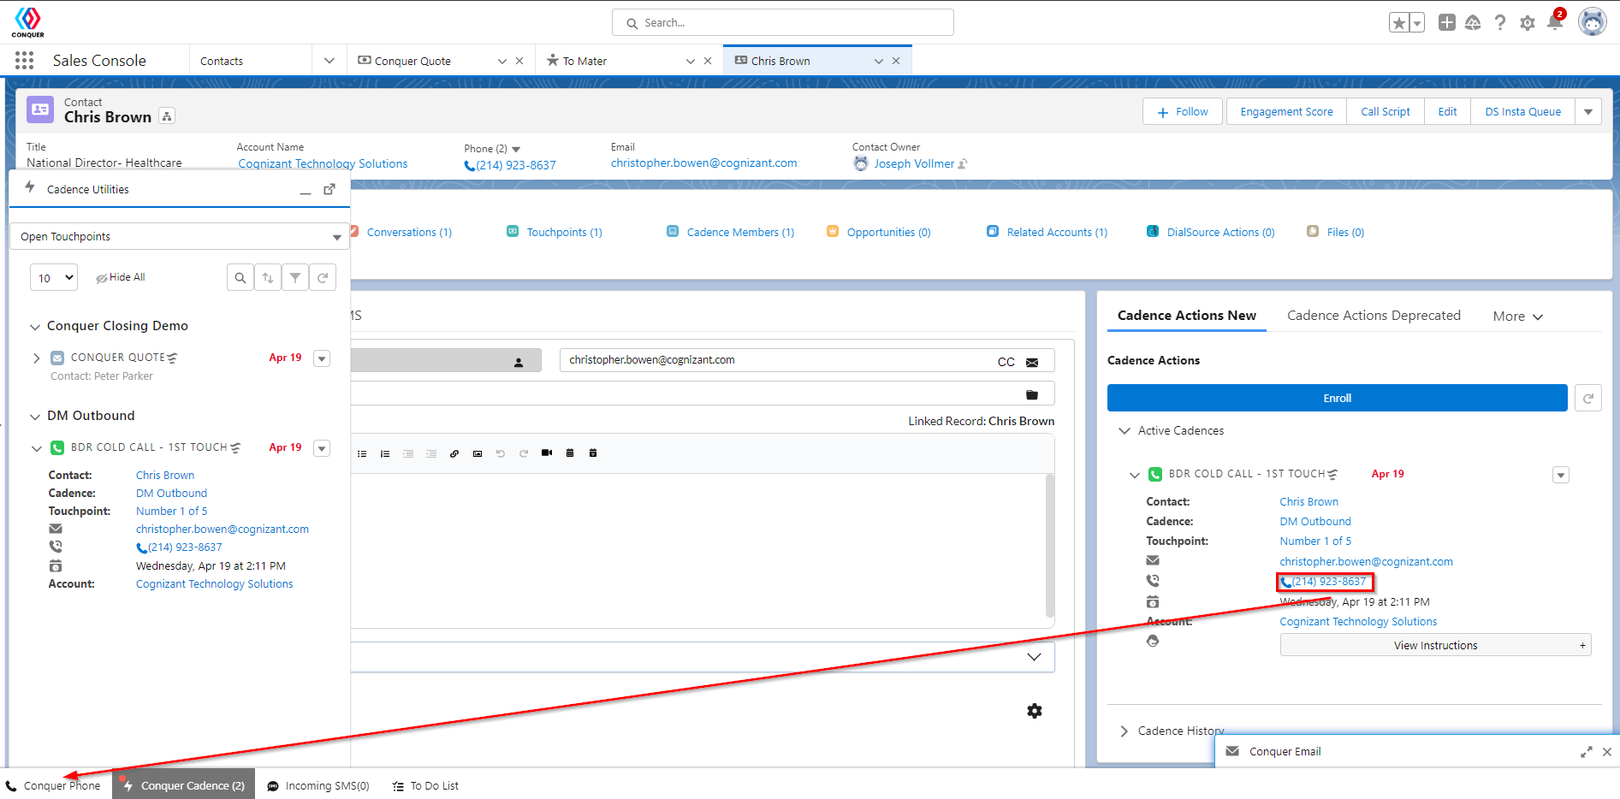Change the page size from 10
Image resolution: width=1620 pixels, height=799 pixels.
pyautogui.click(x=54, y=277)
